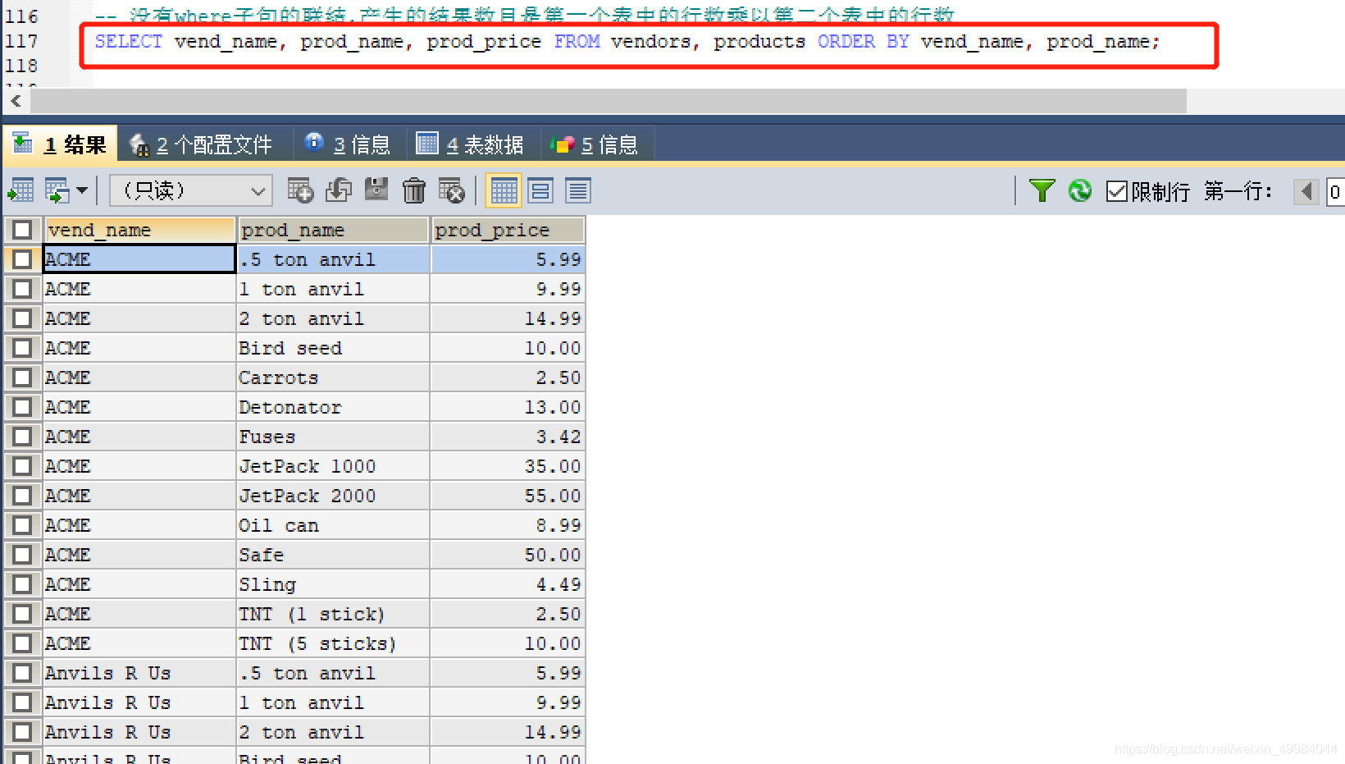The height and width of the screenshot is (764, 1345).
Task: Check the ACME 1 ton anvil row
Action: click(x=22, y=289)
